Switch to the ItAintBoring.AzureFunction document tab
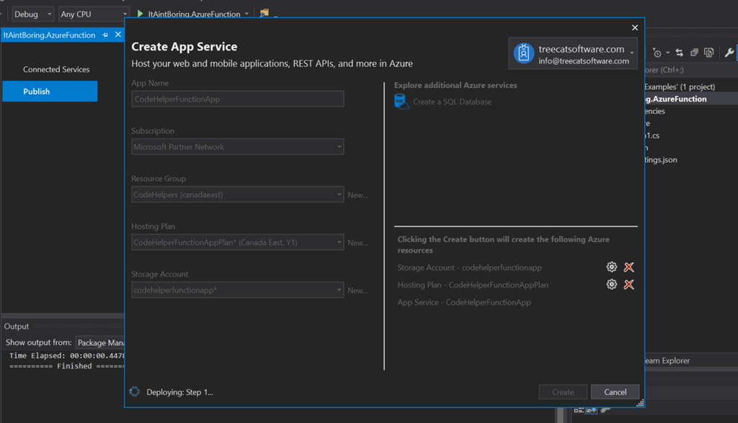Viewport: 738px width, 423px height. pos(50,35)
